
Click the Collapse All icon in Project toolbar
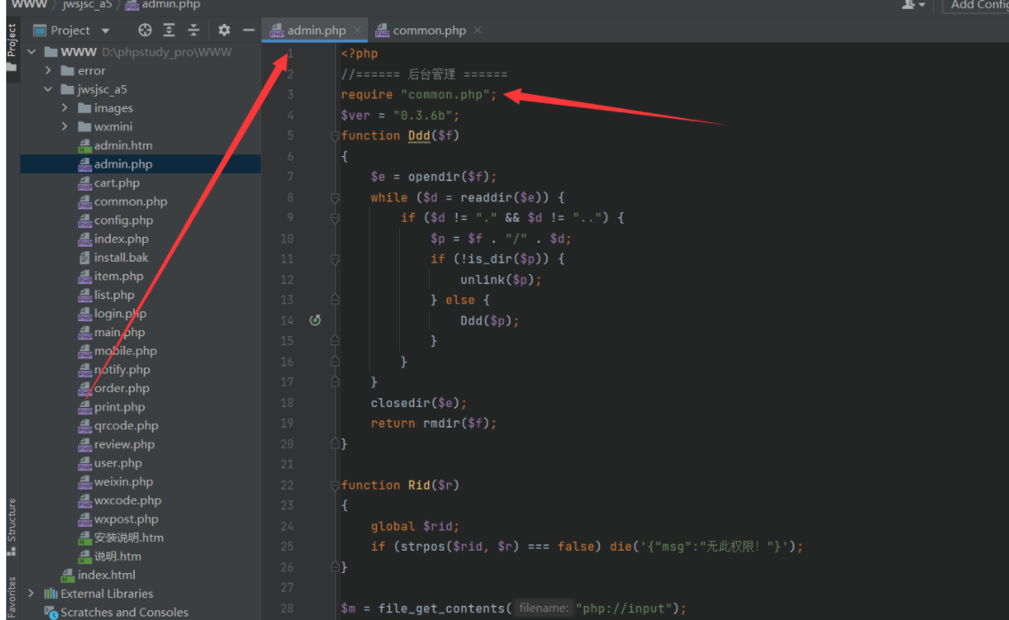[193, 29]
